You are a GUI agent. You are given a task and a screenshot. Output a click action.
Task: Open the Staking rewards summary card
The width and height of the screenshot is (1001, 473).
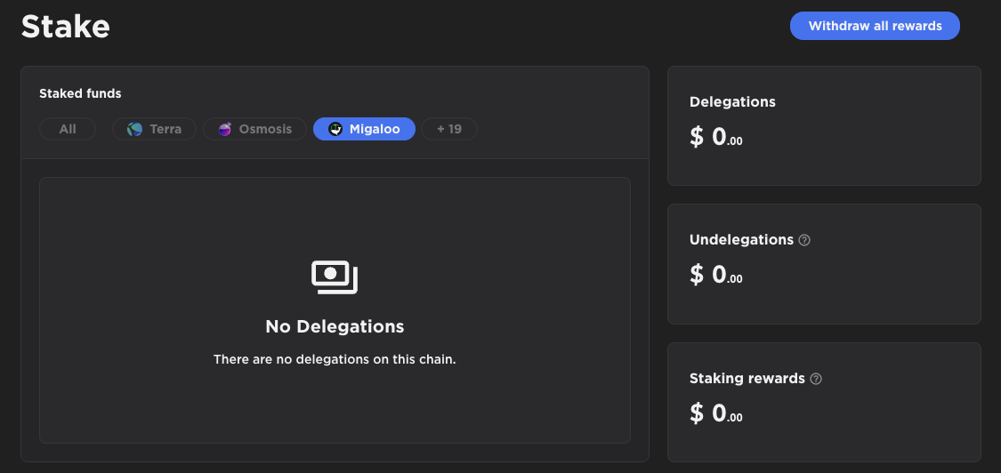click(824, 402)
